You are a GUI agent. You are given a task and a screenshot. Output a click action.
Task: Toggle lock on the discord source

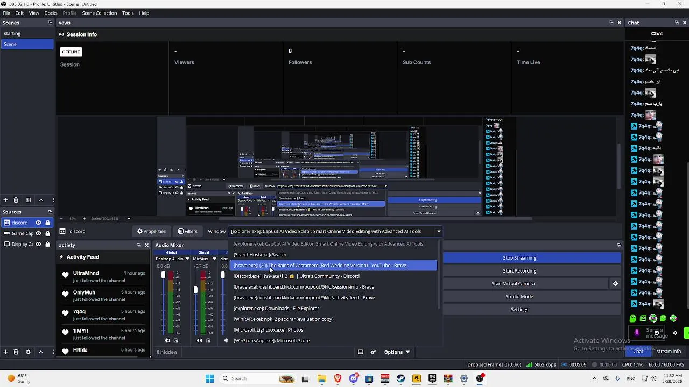click(47, 223)
